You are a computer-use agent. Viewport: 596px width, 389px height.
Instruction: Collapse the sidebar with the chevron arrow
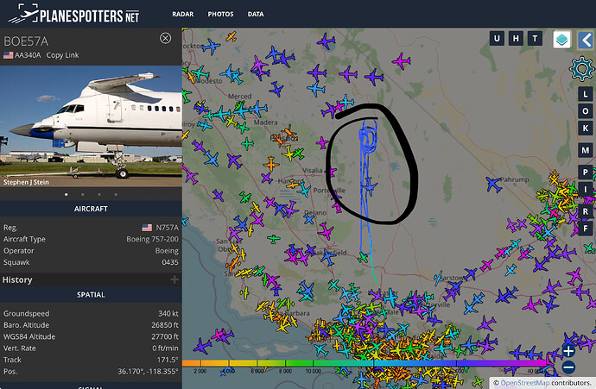[586, 40]
